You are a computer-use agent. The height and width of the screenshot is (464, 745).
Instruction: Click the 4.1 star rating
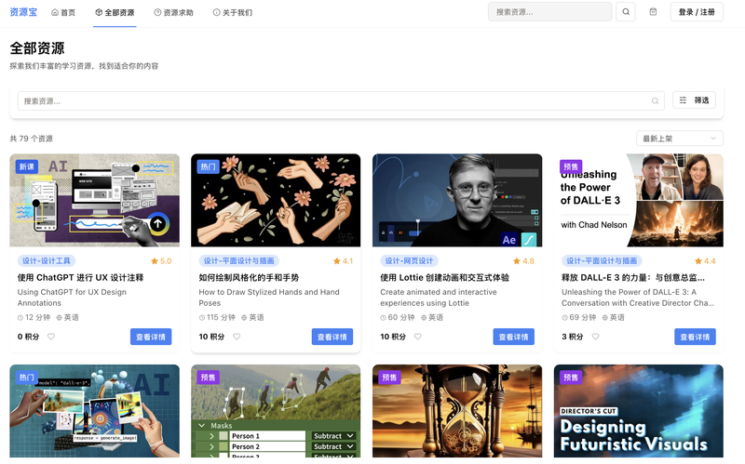click(343, 261)
